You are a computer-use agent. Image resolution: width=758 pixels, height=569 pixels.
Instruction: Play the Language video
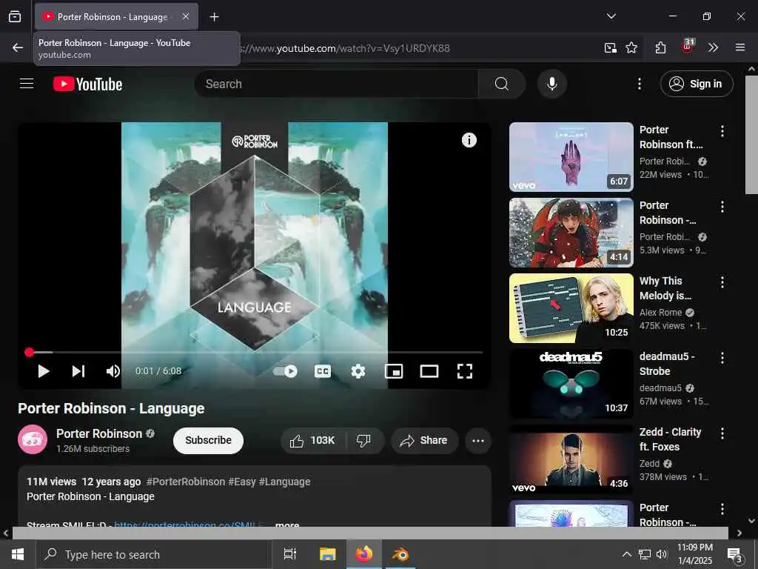pos(44,371)
